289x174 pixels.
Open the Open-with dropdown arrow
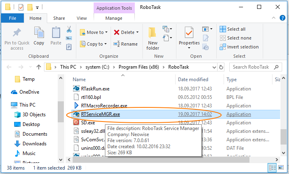click(211, 29)
